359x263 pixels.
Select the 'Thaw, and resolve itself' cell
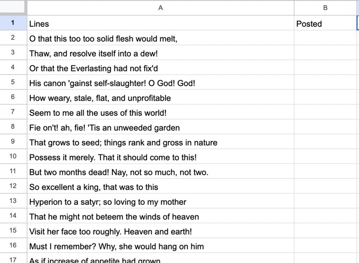(x=160, y=54)
